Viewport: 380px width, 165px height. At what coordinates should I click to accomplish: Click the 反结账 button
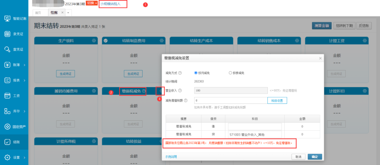pyautogui.click(x=364, y=26)
